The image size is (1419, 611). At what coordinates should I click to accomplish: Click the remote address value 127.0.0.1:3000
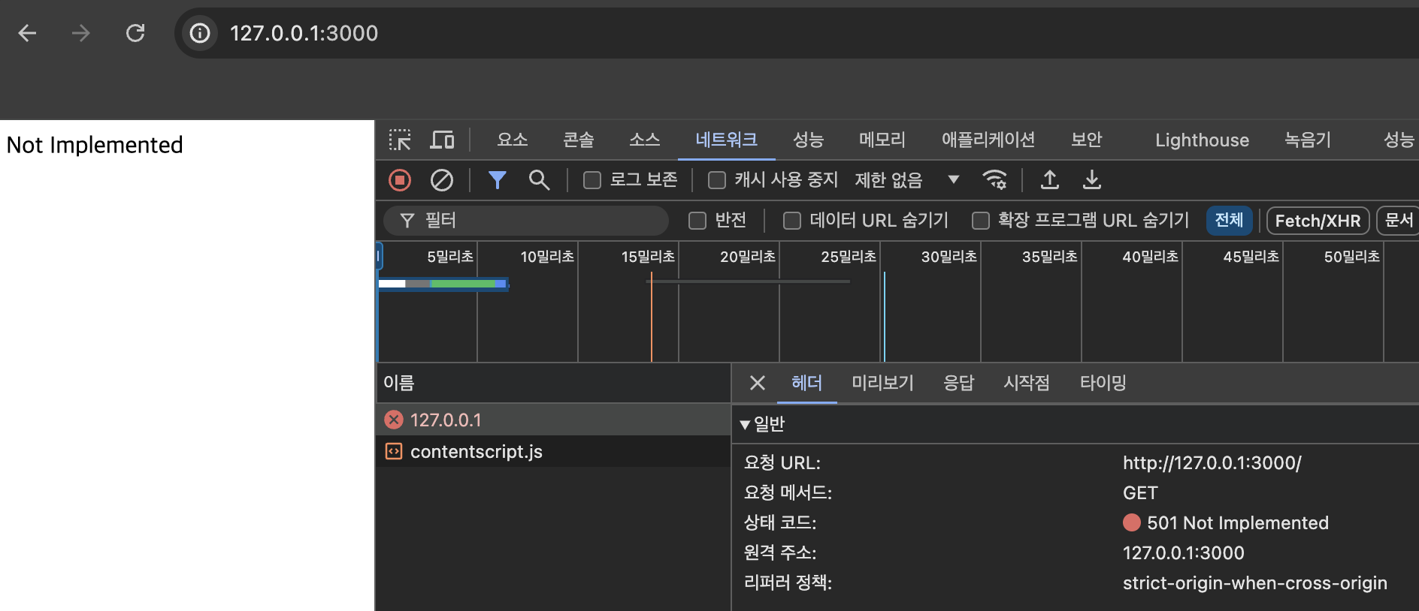[1184, 553]
